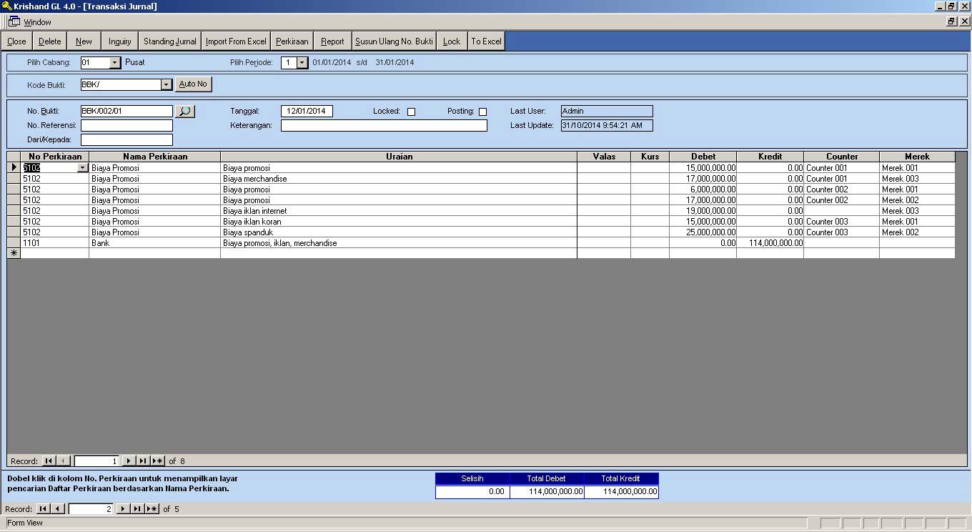Click Import From Excel button

(236, 41)
